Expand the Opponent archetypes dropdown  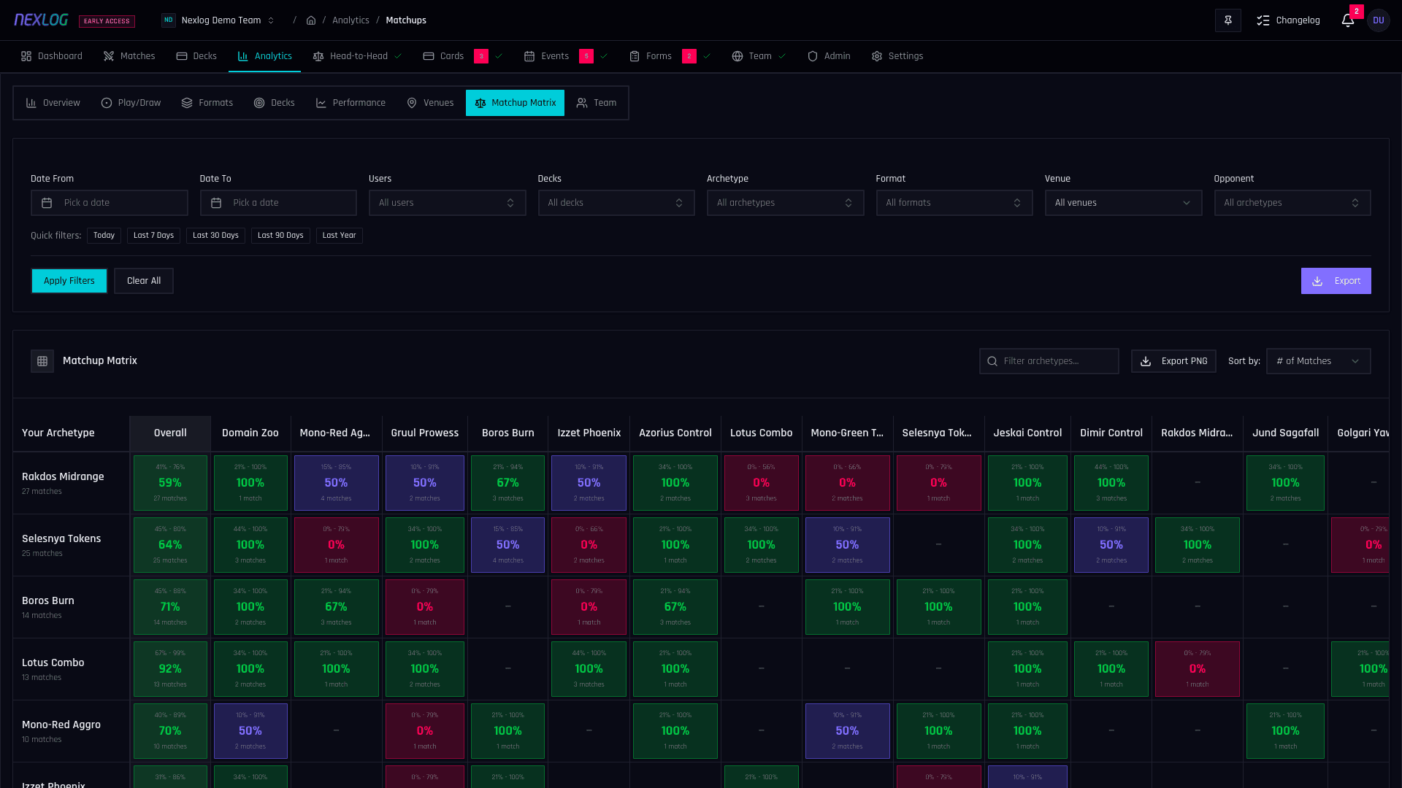pyautogui.click(x=1292, y=203)
